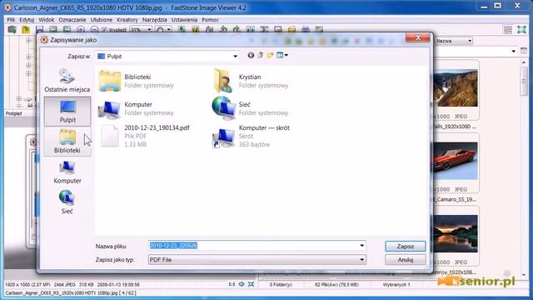Open the Plik menu

click(x=11, y=20)
